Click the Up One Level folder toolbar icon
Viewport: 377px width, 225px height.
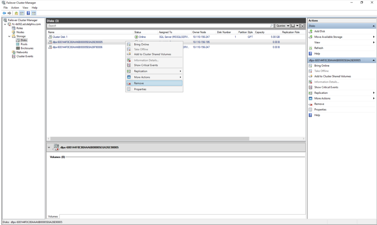16,13
